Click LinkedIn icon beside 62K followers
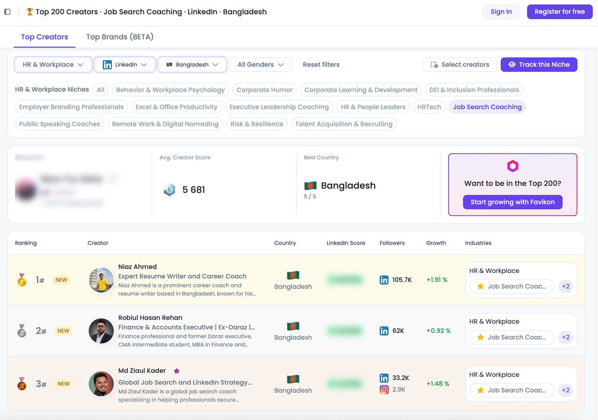 coord(384,331)
